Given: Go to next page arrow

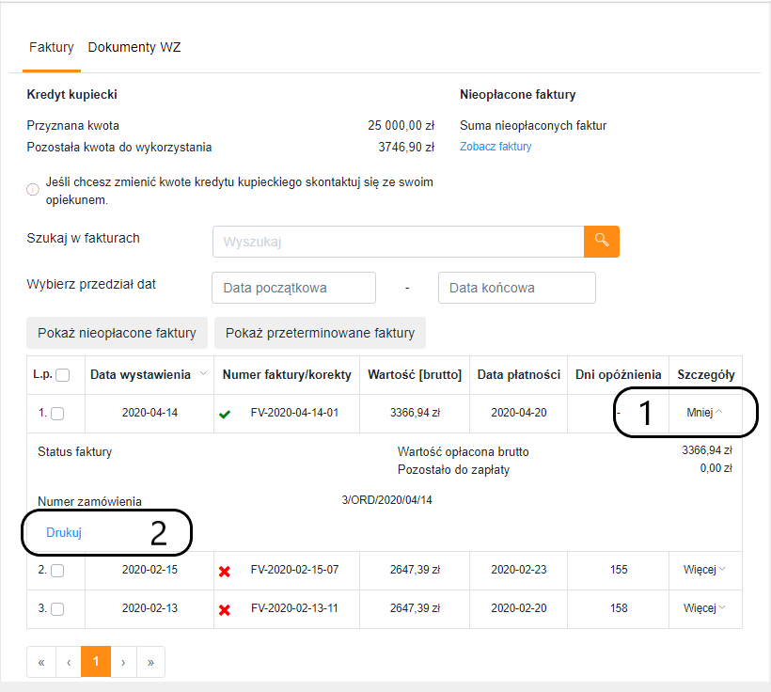Looking at the screenshot, I should [123, 662].
